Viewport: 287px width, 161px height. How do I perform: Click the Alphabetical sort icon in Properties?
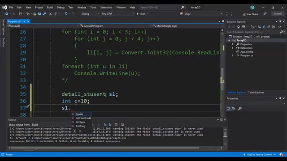click(234, 108)
